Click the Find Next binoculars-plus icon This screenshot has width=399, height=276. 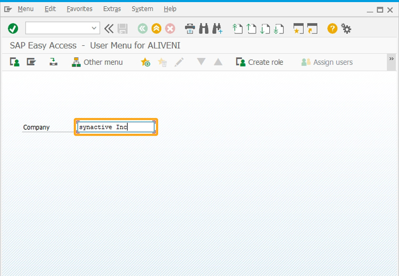pyautogui.click(x=217, y=29)
